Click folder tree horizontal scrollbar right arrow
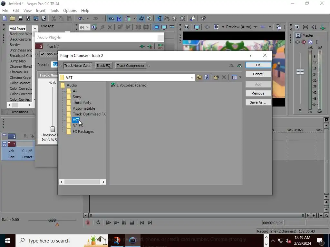Screen dimensions: 330x247 tap(103, 182)
